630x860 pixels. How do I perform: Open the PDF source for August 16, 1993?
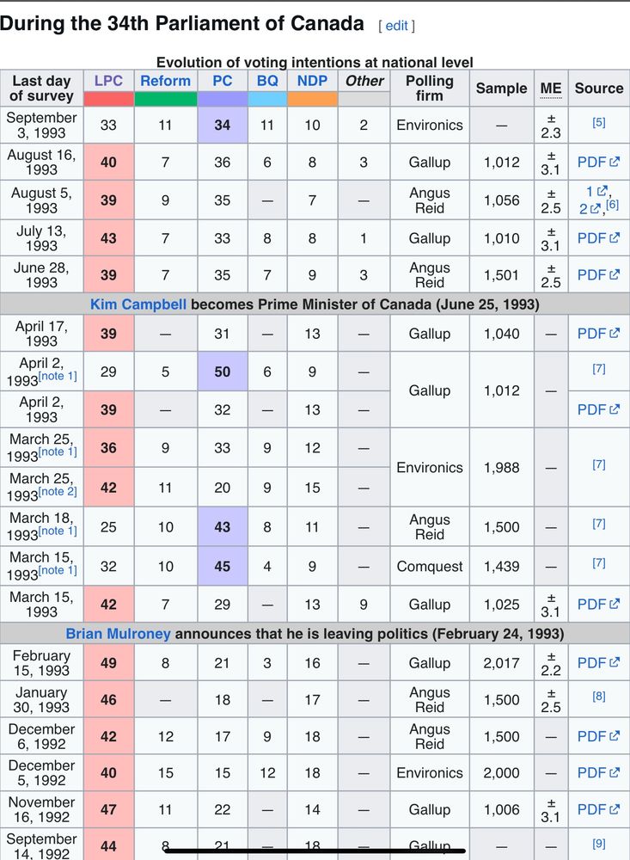[x=598, y=162]
